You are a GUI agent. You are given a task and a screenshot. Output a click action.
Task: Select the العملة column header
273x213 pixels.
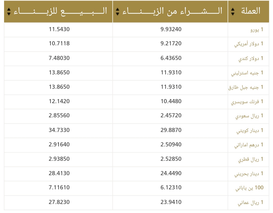(x=248, y=12)
